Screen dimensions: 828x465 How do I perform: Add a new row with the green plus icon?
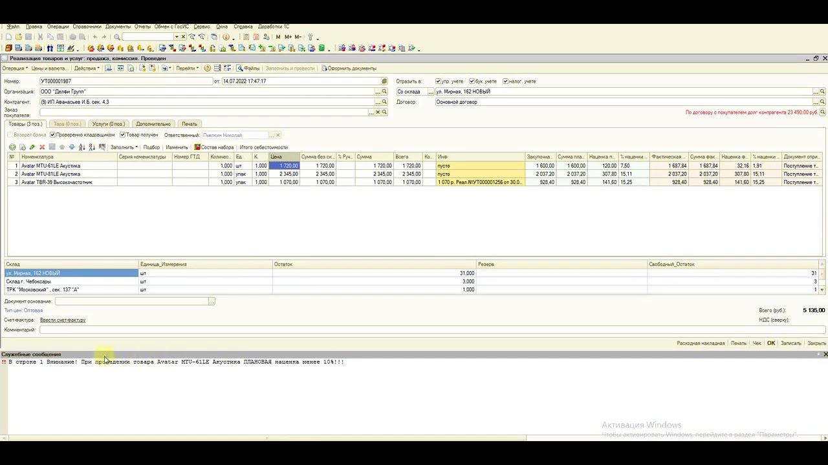[x=12, y=147]
